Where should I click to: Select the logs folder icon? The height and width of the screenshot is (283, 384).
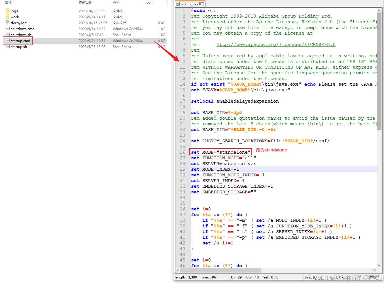click(7, 11)
